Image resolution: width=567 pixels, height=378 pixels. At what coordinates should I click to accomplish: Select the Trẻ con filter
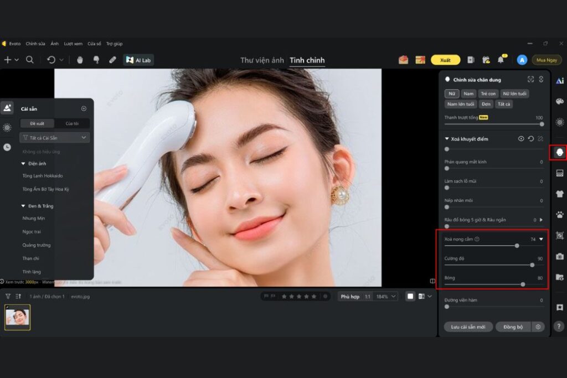488,94
